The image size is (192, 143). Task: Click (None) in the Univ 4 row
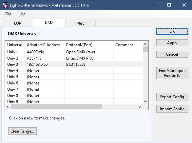33,71
